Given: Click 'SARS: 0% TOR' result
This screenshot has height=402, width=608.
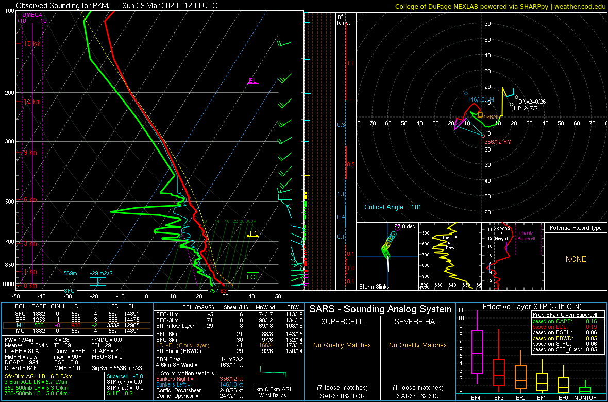Looking at the screenshot, I should [x=343, y=395].
